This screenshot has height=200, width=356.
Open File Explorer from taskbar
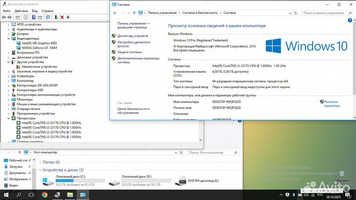[70, 195]
